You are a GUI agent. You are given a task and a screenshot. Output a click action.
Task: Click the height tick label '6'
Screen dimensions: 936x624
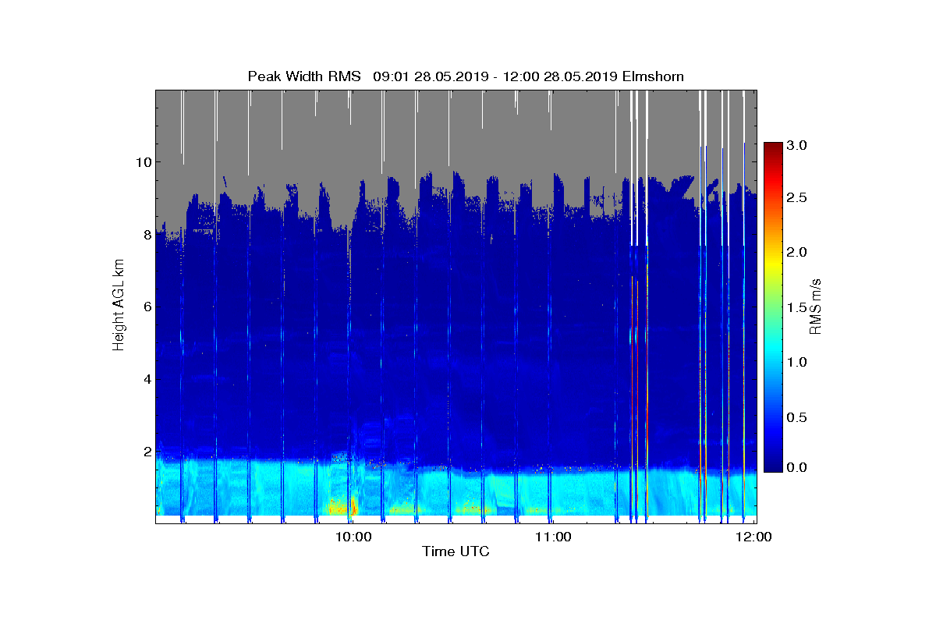pos(147,307)
